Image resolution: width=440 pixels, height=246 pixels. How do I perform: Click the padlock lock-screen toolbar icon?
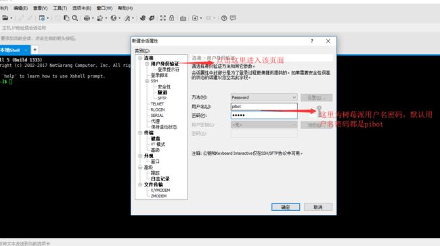[x=171, y=18]
